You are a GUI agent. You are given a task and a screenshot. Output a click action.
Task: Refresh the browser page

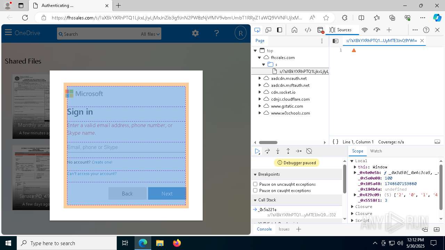pos(25,18)
